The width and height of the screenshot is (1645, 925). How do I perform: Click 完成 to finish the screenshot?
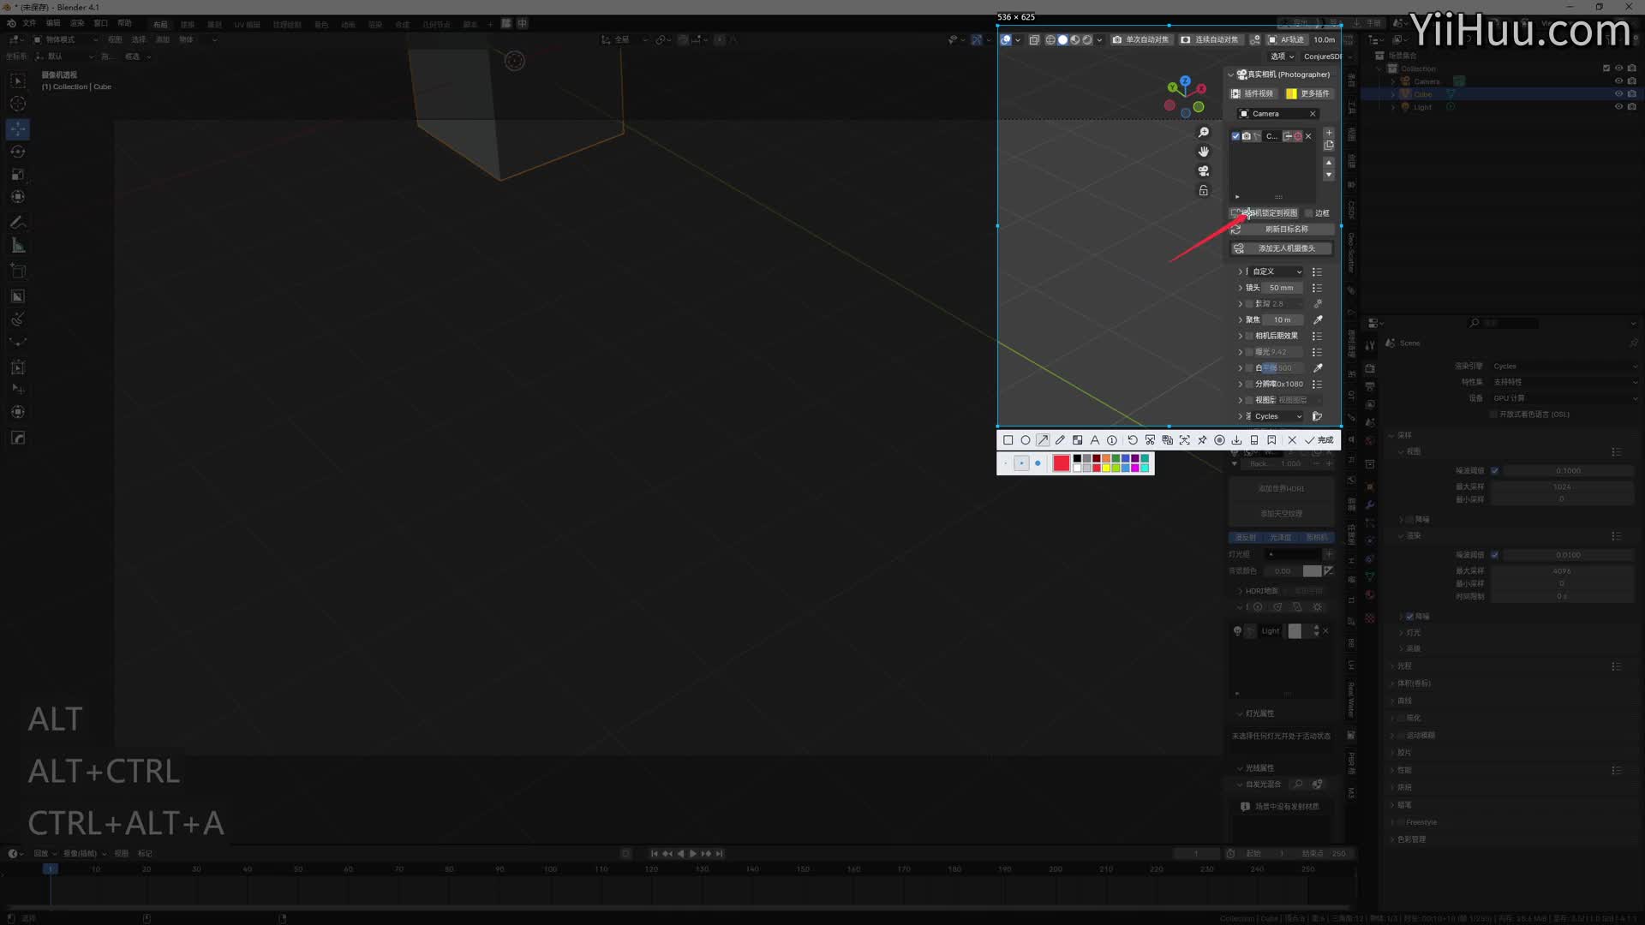(1319, 440)
